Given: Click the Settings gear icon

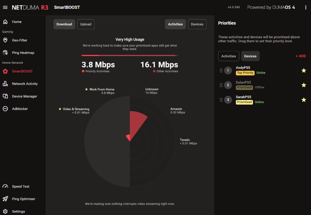Looking at the screenshot, I should [5, 212].
